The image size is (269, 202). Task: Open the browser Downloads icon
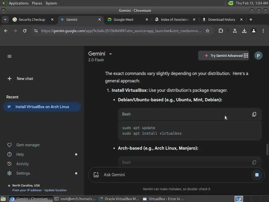click(x=244, y=31)
